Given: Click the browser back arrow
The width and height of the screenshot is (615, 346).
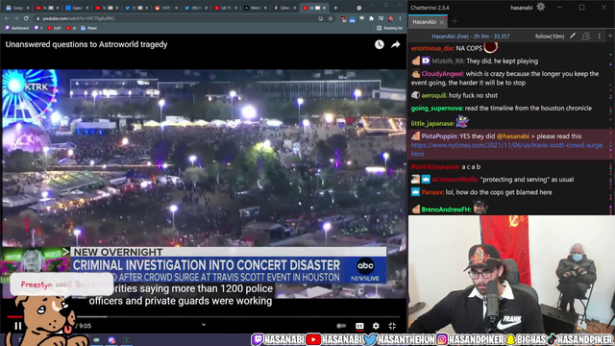Looking at the screenshot, I should click(7, 18).
